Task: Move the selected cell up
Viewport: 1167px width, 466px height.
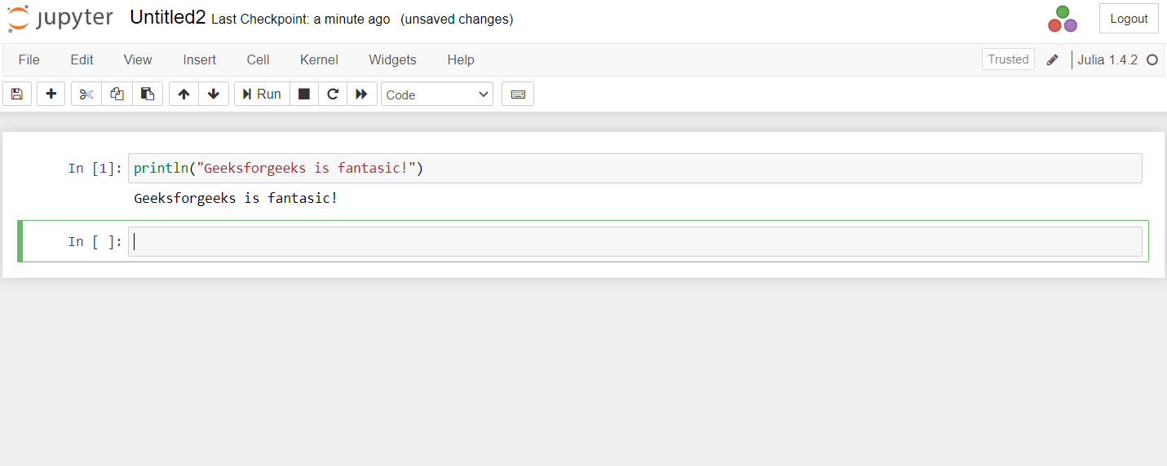Action: point(183,94)
